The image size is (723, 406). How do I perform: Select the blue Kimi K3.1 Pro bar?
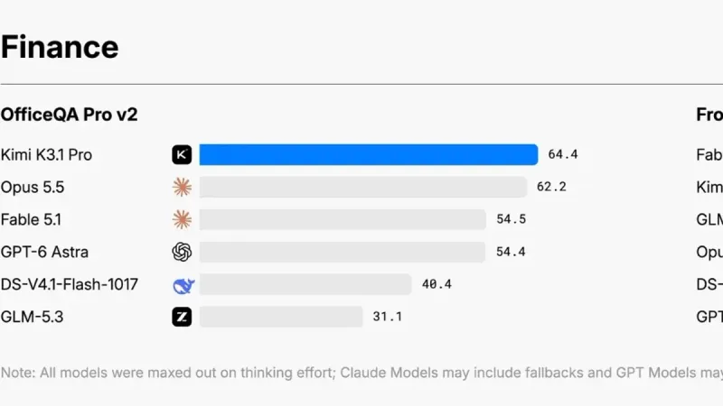tap(369, 154)
